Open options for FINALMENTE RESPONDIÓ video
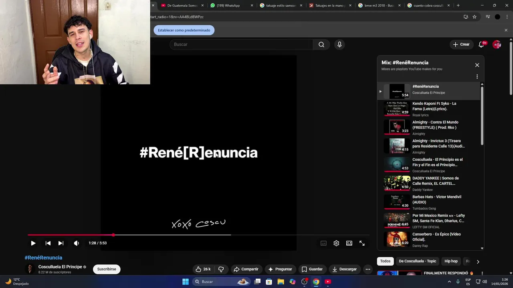The height and width of the screenshot is (288, 513). click(x=482, y=274)
